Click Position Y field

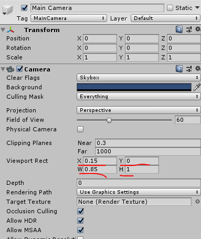142,38
